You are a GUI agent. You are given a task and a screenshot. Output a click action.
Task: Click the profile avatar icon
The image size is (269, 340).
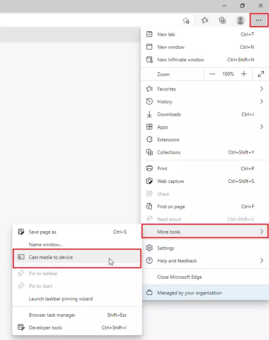[240, 20]
